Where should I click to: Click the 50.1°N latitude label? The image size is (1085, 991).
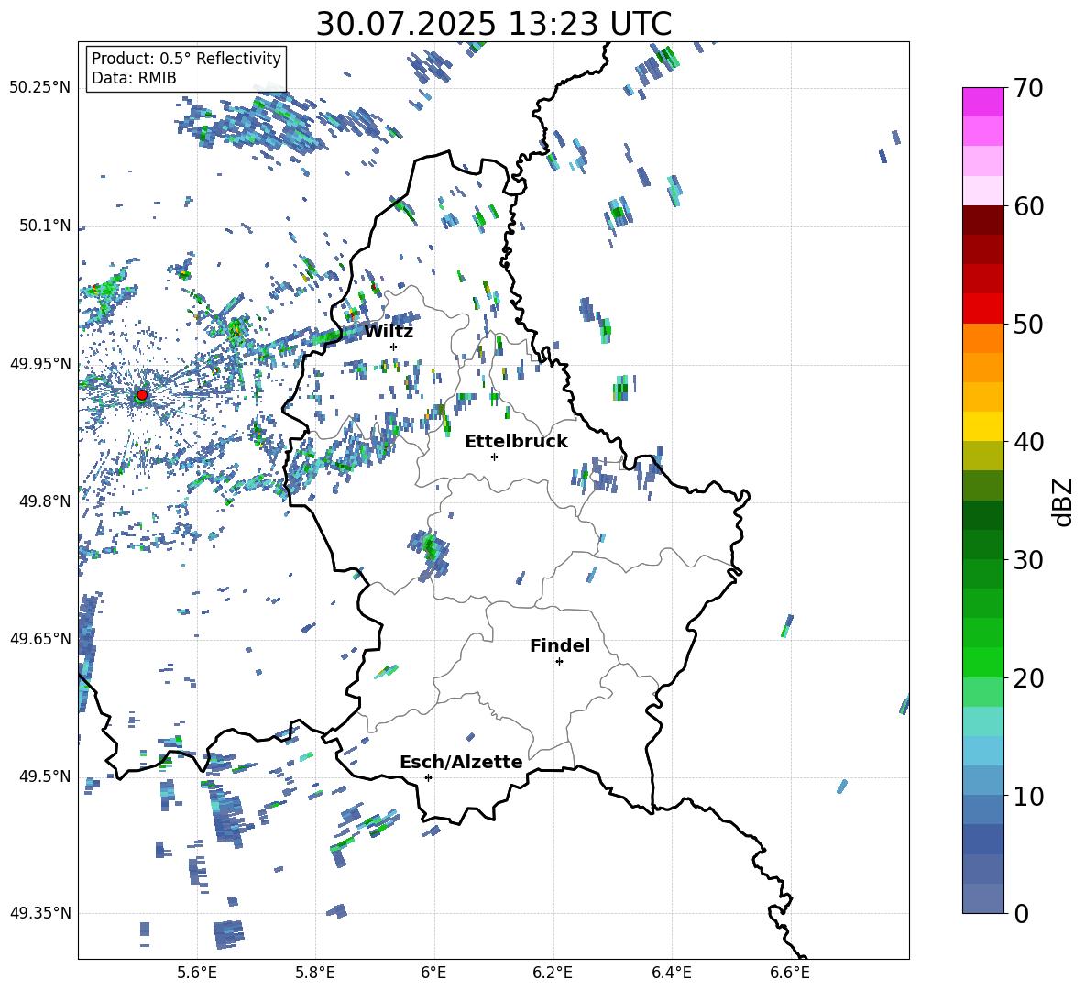[x=45, y=226]
